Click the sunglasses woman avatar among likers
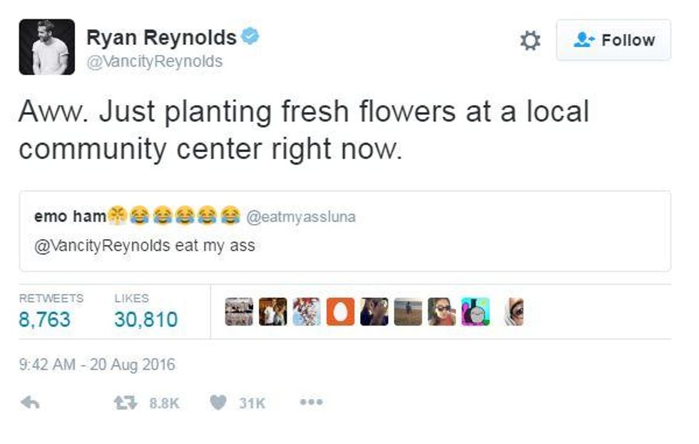699x444 pixels. tap(442, 312)
